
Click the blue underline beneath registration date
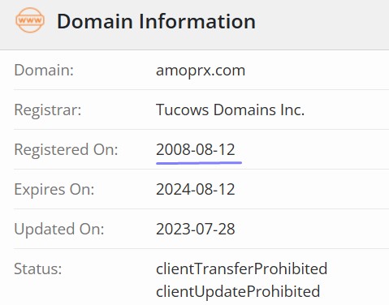pos(199,163)
